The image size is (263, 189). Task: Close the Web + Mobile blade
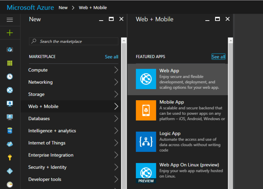(x=227, y=19)
